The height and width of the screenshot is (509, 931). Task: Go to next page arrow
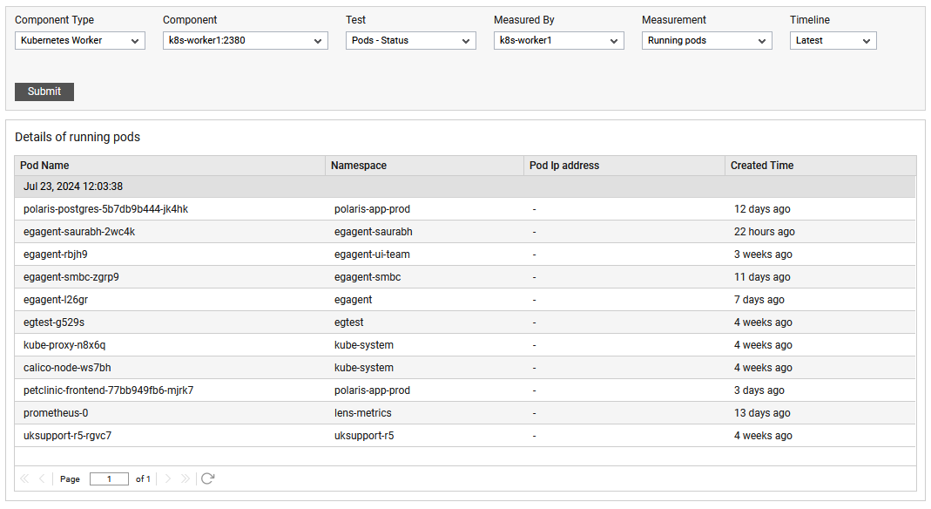[x=168, y=478]
